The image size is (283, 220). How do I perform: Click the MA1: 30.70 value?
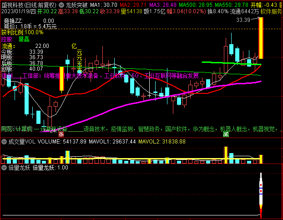tap(104, 5)
